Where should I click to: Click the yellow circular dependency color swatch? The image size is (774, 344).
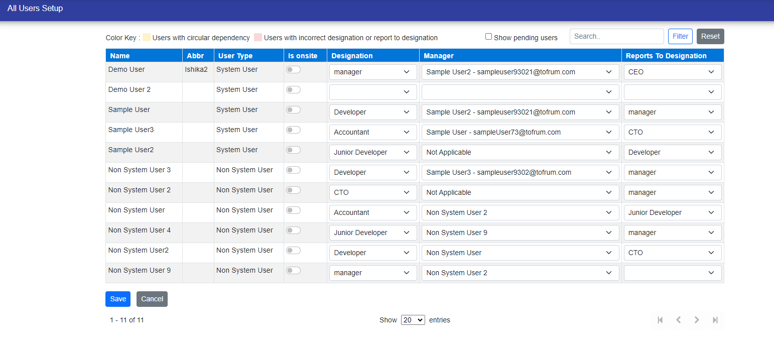pos(147,38)
